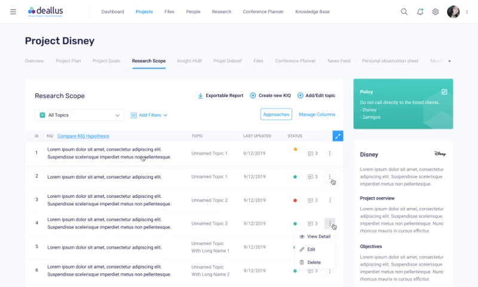The image size is (478, 287).
Task: Expand the All Topics dropdown
Action: pos(117,115)
